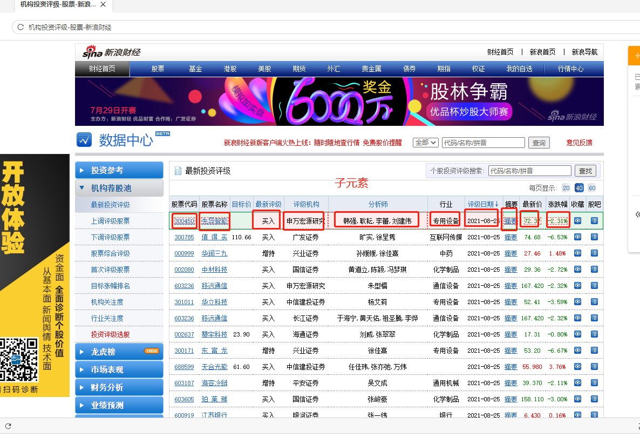Click favorite icon for 603605 珀莱雅
Screen dimensions: 640x444
point(577,399)
